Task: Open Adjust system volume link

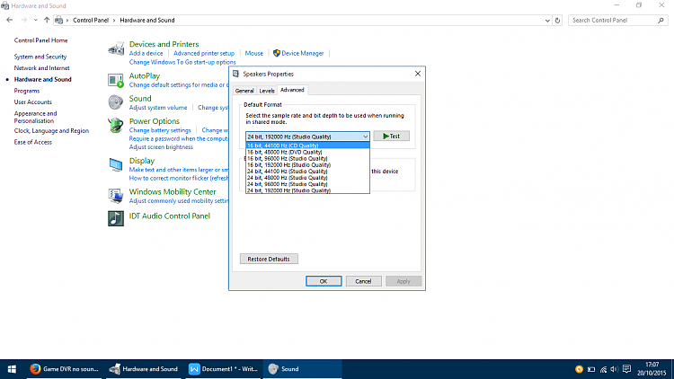Action: (x=158, y=108)
